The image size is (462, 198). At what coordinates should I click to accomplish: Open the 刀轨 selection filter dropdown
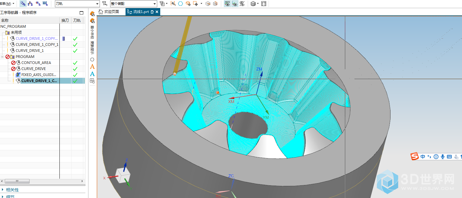pyautogui.click(x=77, y=4)
